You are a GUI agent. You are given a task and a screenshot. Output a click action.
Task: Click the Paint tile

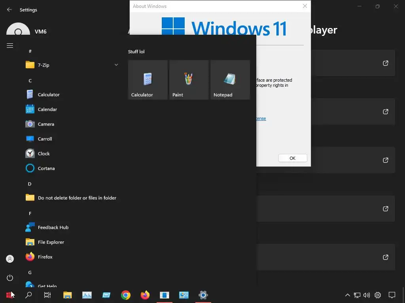(x=189, y=80)
